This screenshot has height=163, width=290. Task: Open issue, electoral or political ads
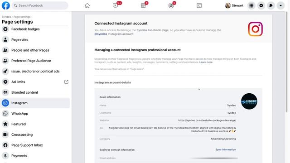[x=35, y=71]
